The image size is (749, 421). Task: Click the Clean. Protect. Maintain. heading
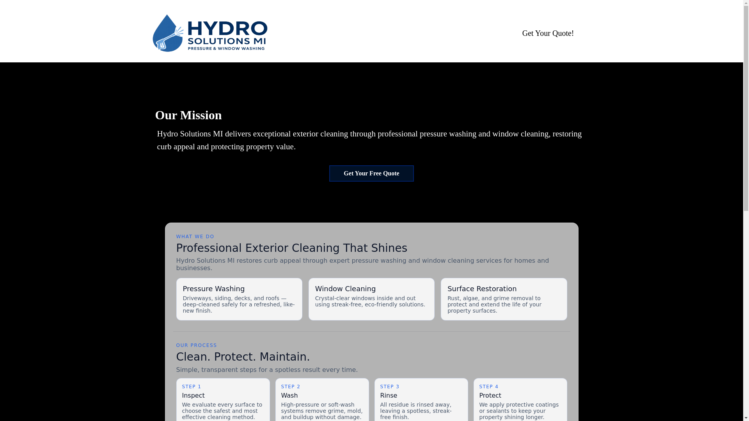pyautogui.click(x=243, y=357)
